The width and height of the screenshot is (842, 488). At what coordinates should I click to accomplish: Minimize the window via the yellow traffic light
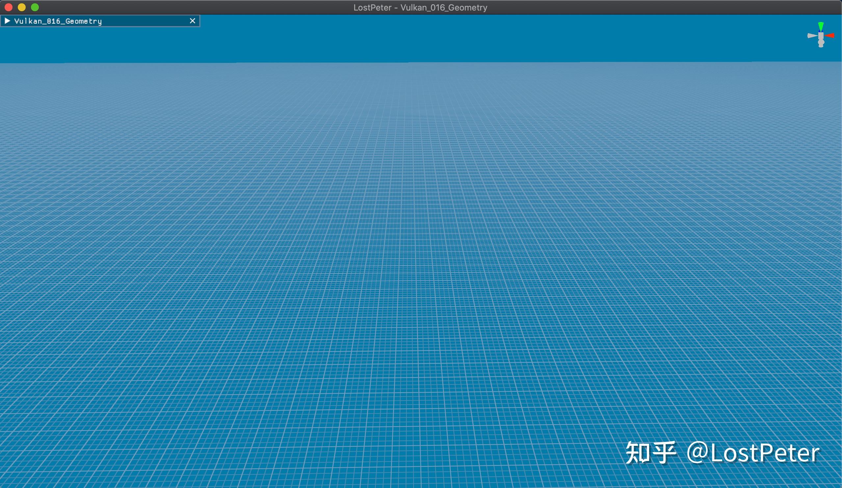click(22, 7)
